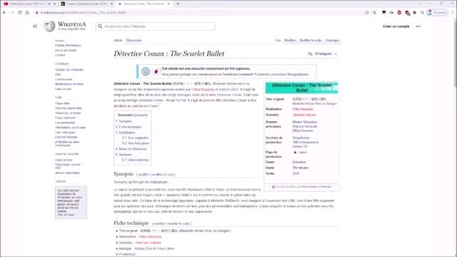
Task: Select the Modifier le code tab
Action: (310, 40)
